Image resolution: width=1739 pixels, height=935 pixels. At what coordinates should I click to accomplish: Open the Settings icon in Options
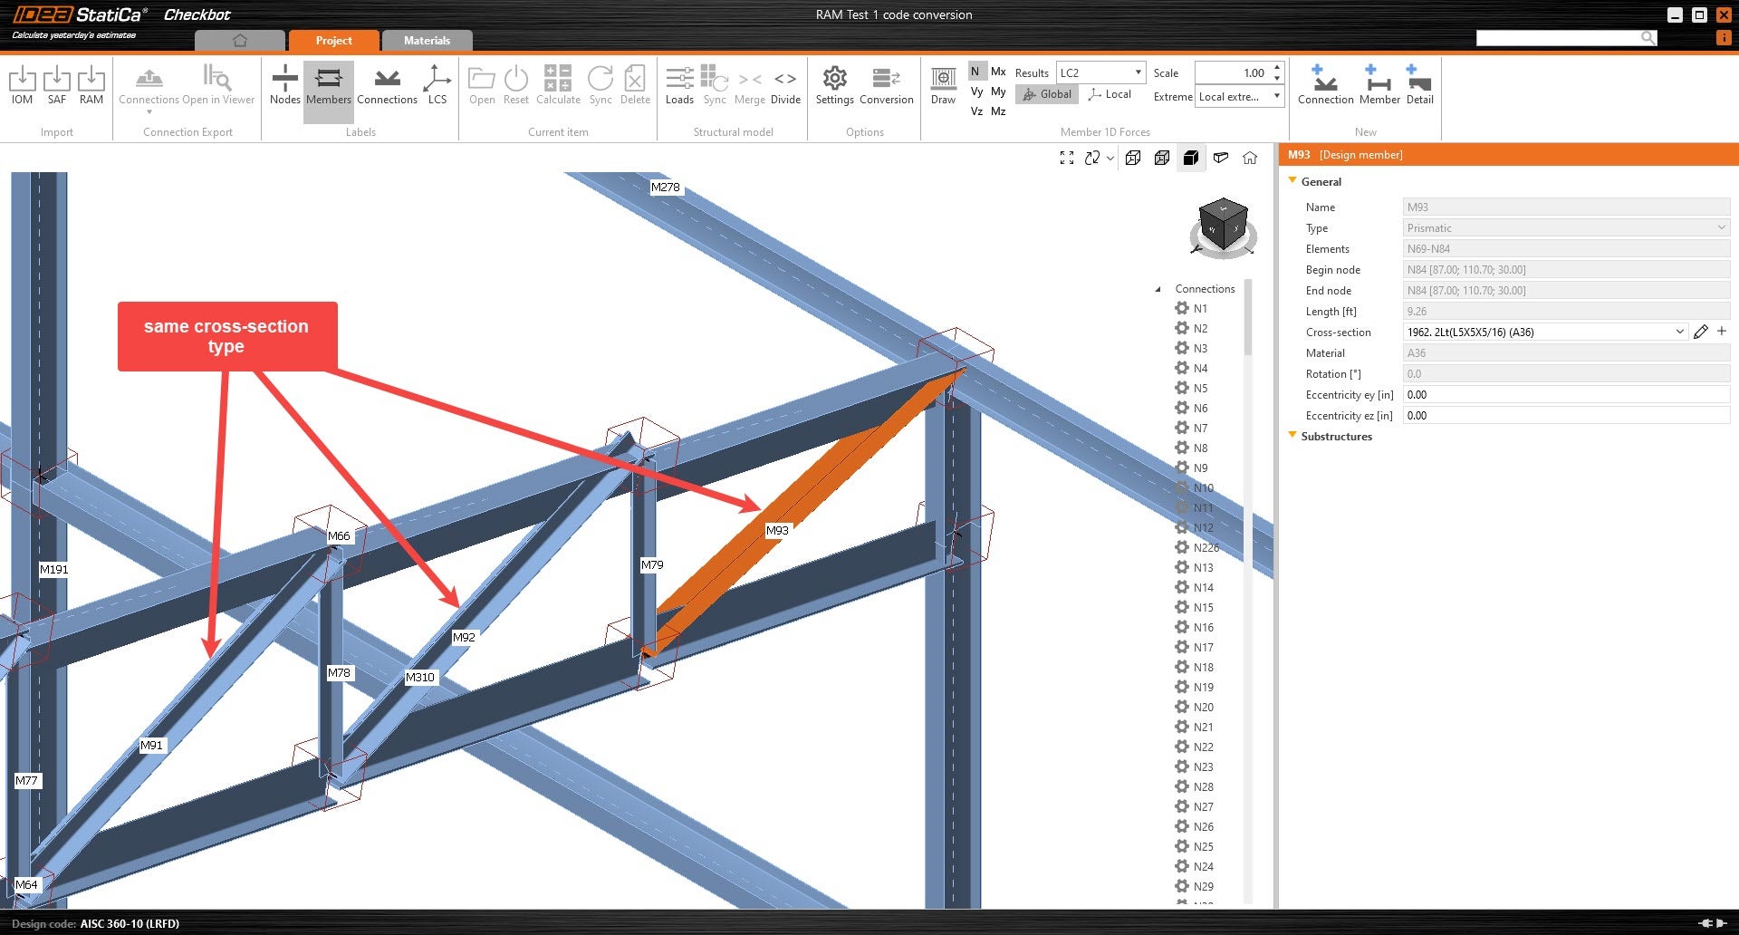click(834, 83)
